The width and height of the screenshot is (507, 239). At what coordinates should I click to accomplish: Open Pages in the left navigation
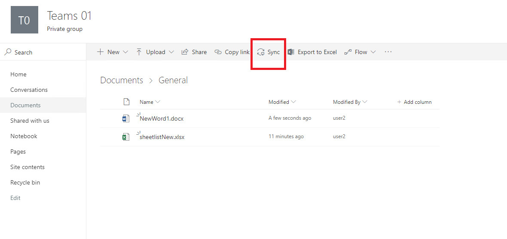[18, 152]
